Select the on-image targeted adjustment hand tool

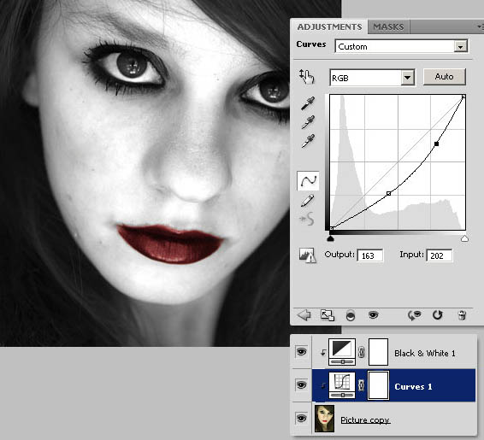point(306,77)
